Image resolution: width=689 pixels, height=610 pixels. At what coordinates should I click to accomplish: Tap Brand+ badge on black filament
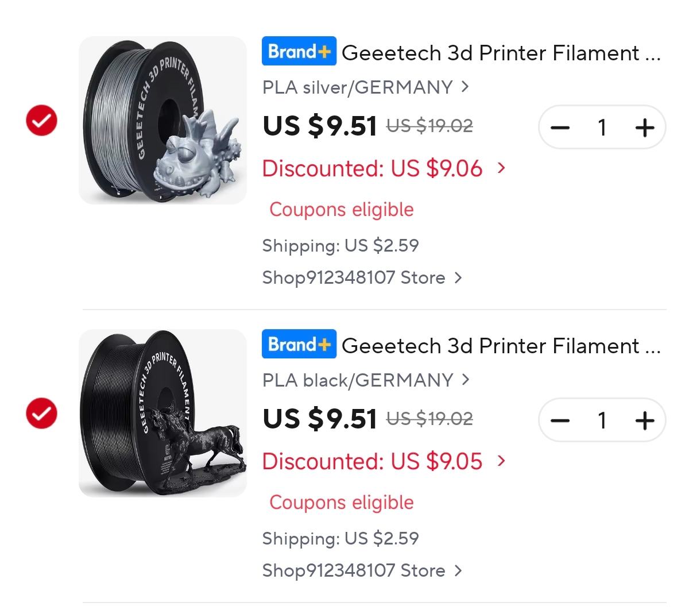[299, 344]
